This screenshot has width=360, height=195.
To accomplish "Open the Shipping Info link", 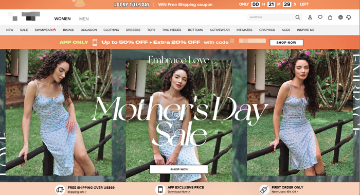I will point(77,192).
